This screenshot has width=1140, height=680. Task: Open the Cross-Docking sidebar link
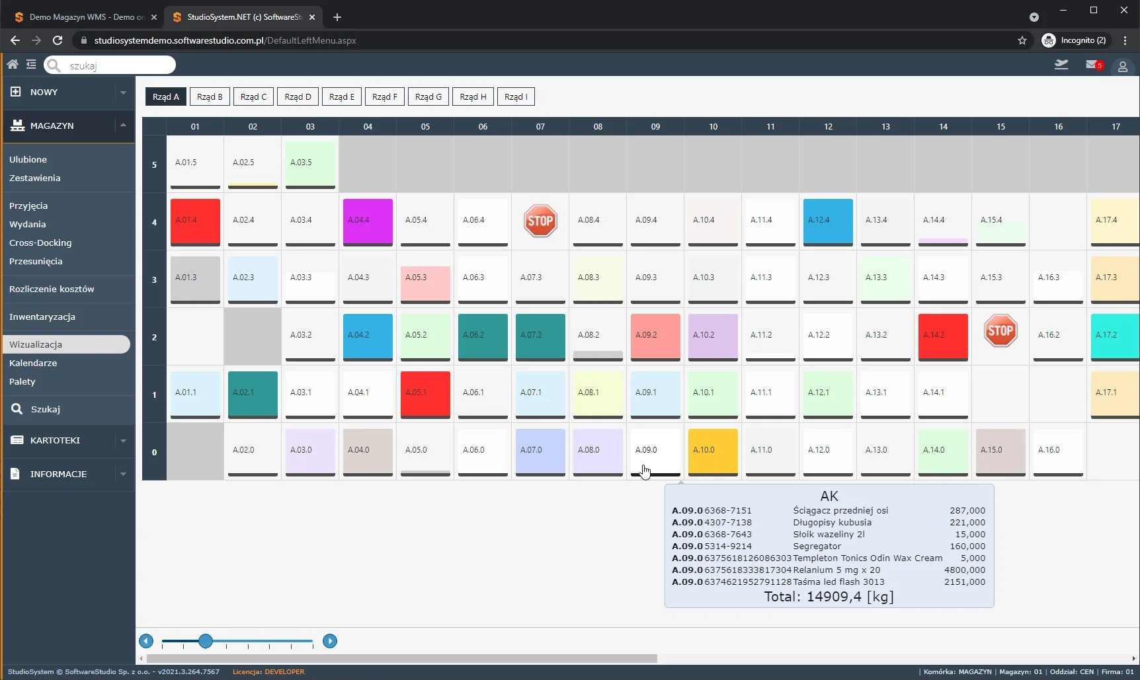[x=40, y=243]
